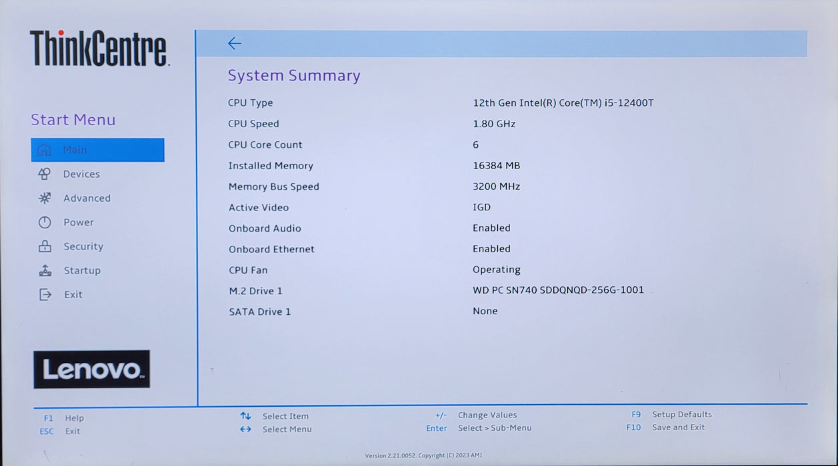Open the Main menu item
838x466 pixels.
click(97, 150)
